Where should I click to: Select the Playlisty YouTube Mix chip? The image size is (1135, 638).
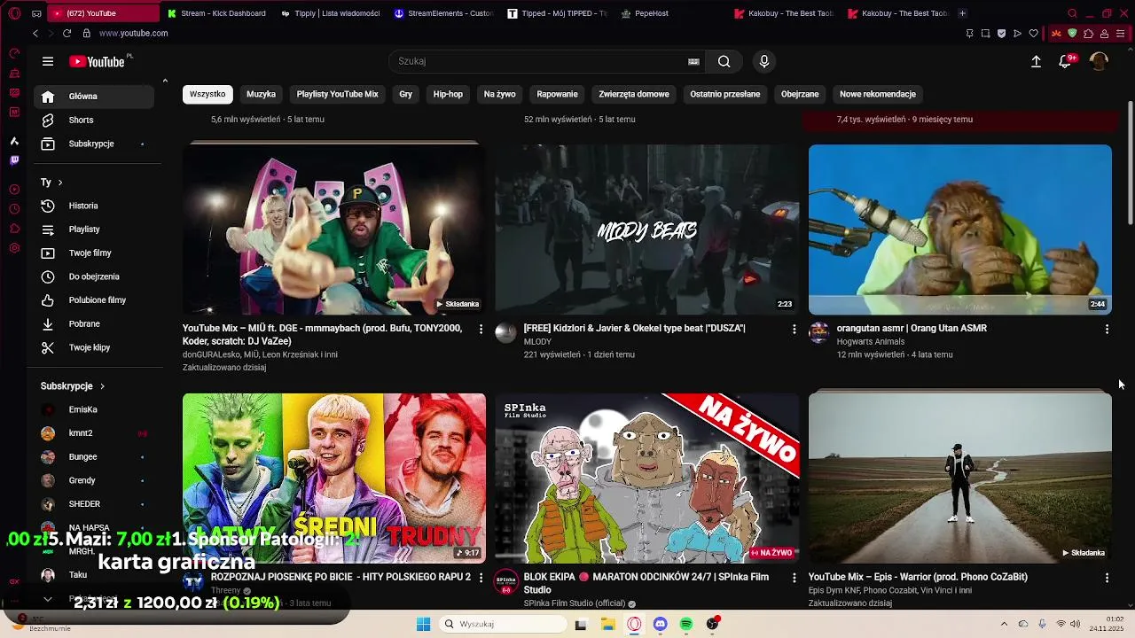337,94
